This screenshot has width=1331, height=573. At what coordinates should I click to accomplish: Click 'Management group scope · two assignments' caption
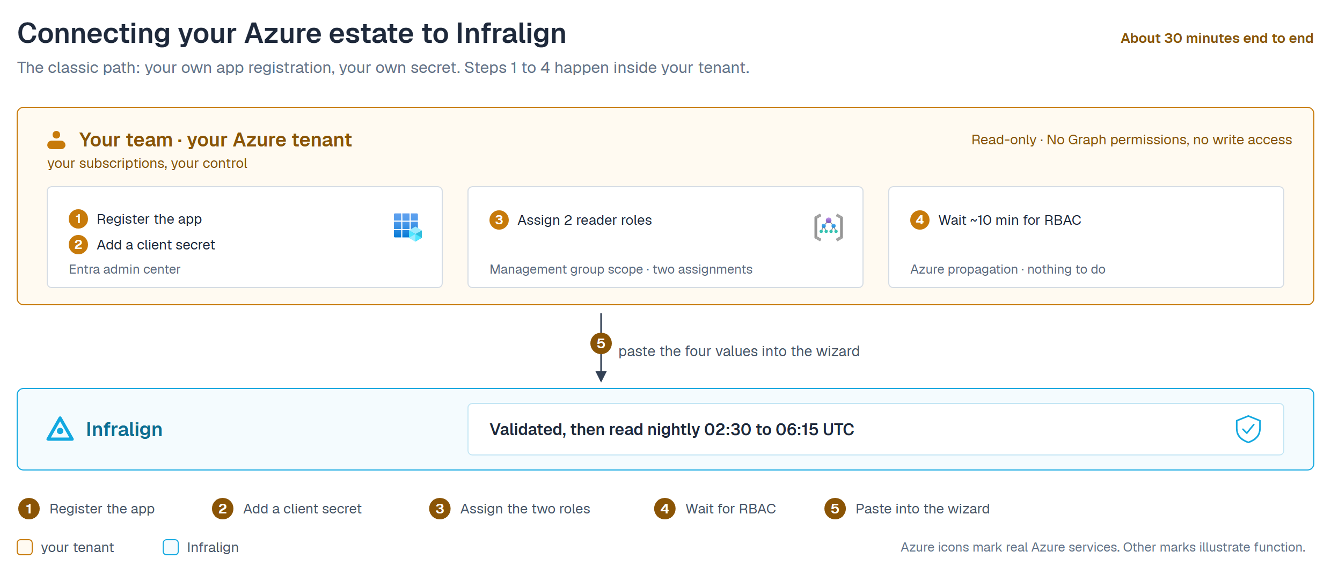coord(621,269)
